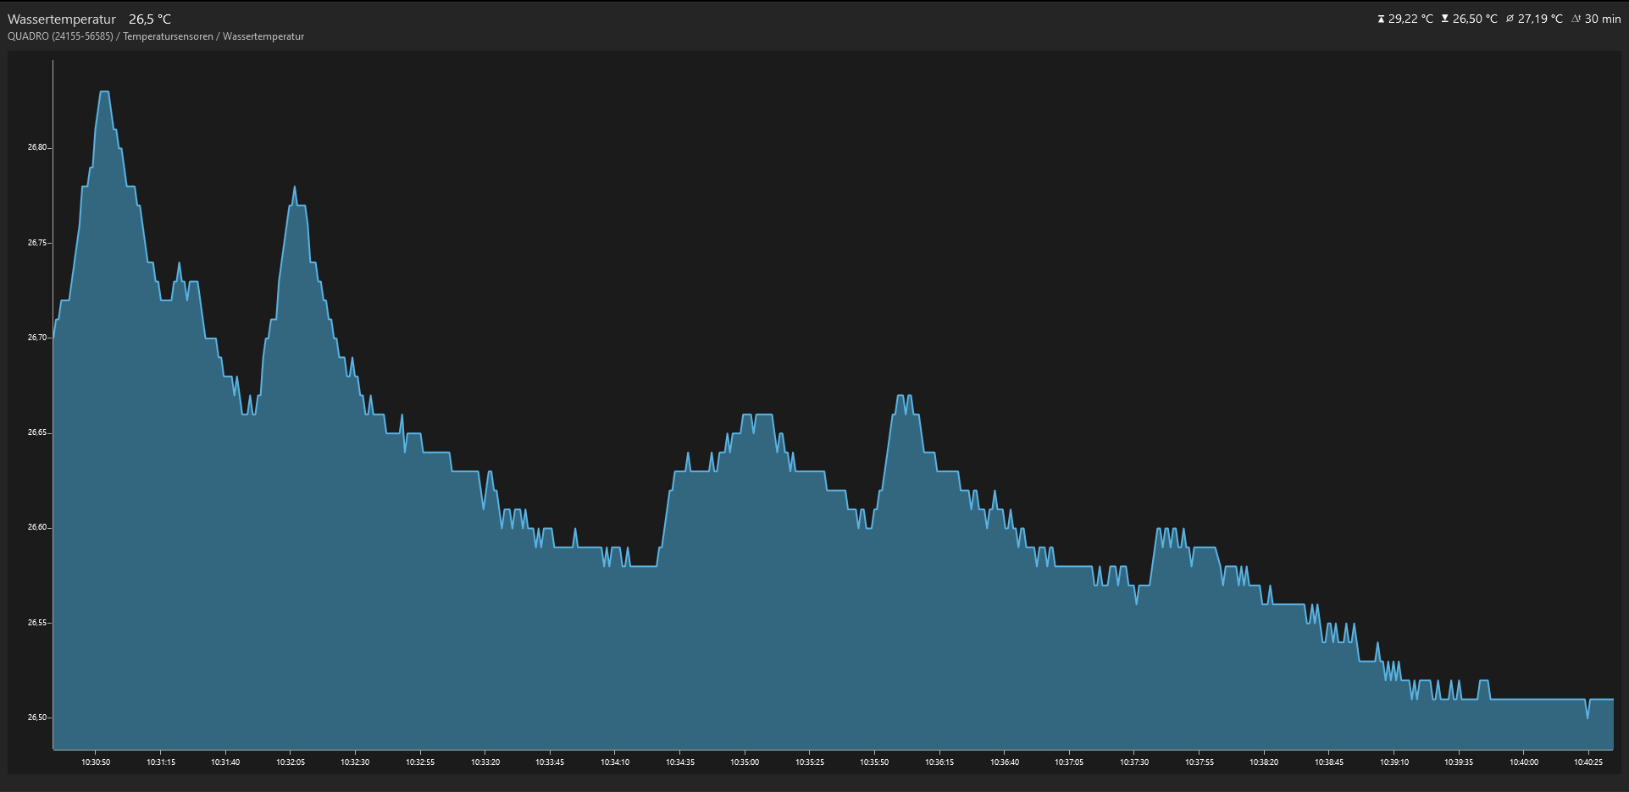The height and width of the screenshot is (792, 1629).
Task: Click the Wassertemperatur chart title
Action: click(x=62, y=19)
